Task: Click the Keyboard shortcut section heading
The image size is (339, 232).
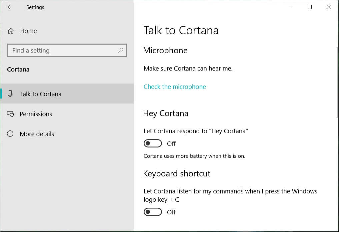Action: [177, 173]
